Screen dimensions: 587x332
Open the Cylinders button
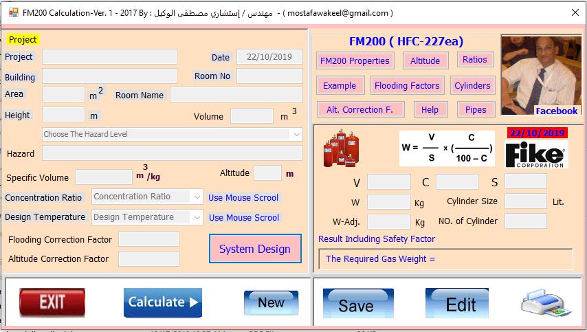point(472,85)
